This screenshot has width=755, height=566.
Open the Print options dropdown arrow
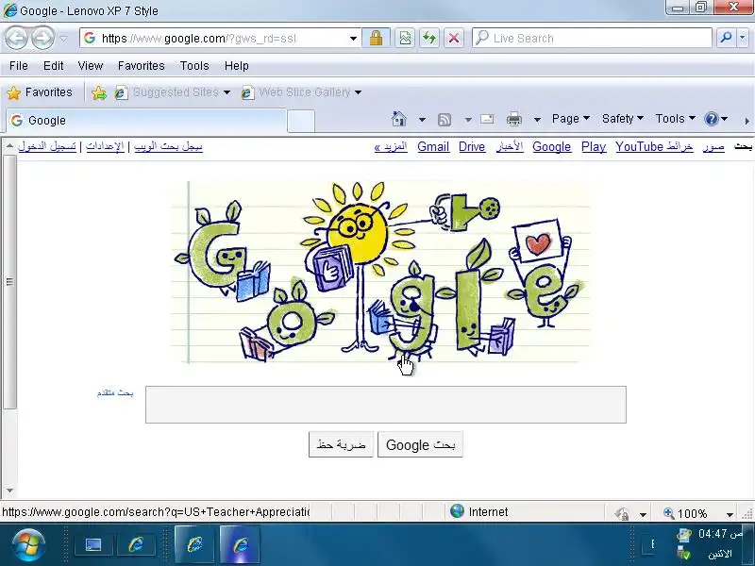(537, 120)
